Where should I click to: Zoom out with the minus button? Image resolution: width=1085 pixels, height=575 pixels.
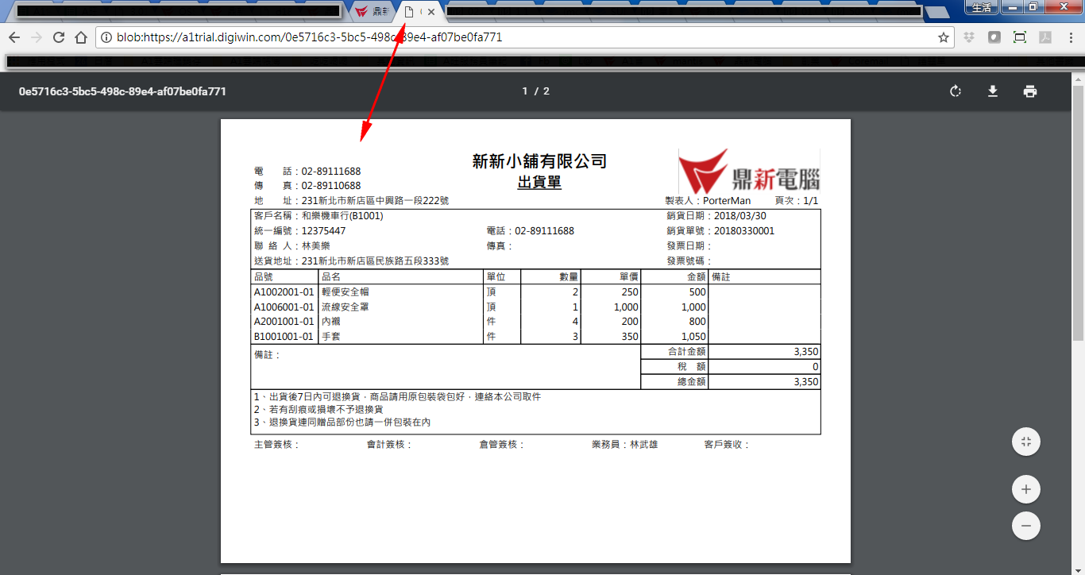(x=1026, y=526)
